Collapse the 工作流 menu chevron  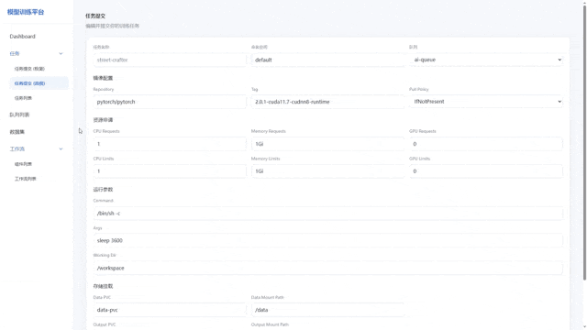61,148
